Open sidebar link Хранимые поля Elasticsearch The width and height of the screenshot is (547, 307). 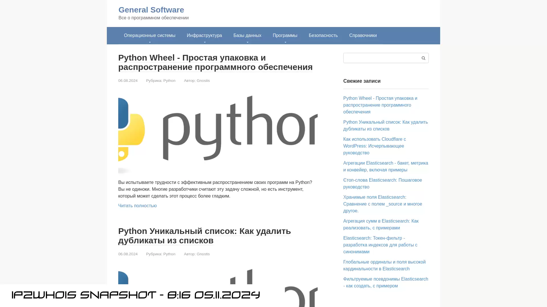click(383, 204)
